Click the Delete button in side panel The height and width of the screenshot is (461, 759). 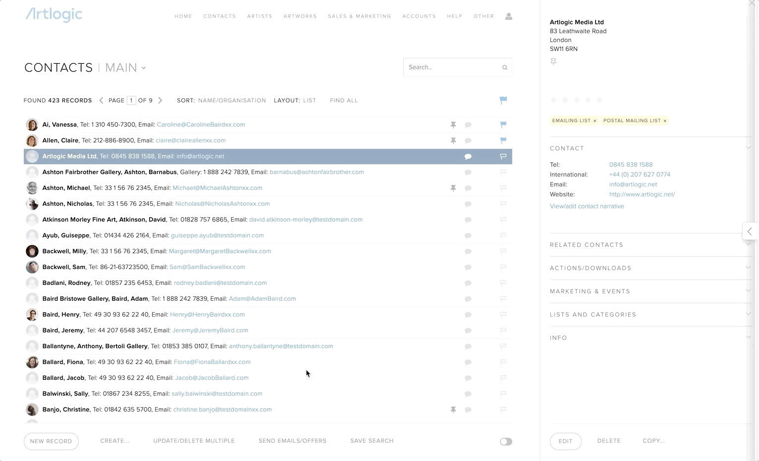609,441
